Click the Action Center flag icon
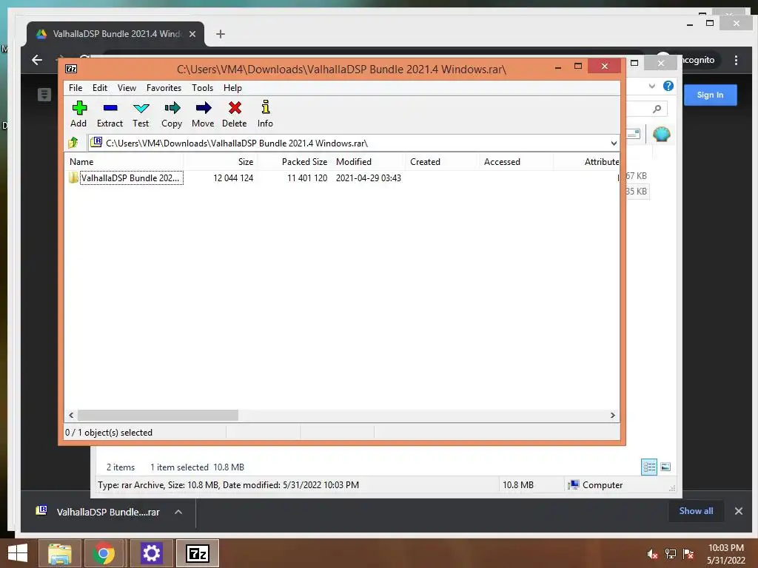This screenshot has width=758, height=568. (x=688, y=554)
